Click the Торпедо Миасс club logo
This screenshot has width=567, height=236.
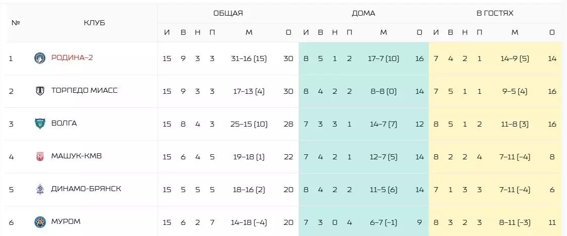coord(40,91)
